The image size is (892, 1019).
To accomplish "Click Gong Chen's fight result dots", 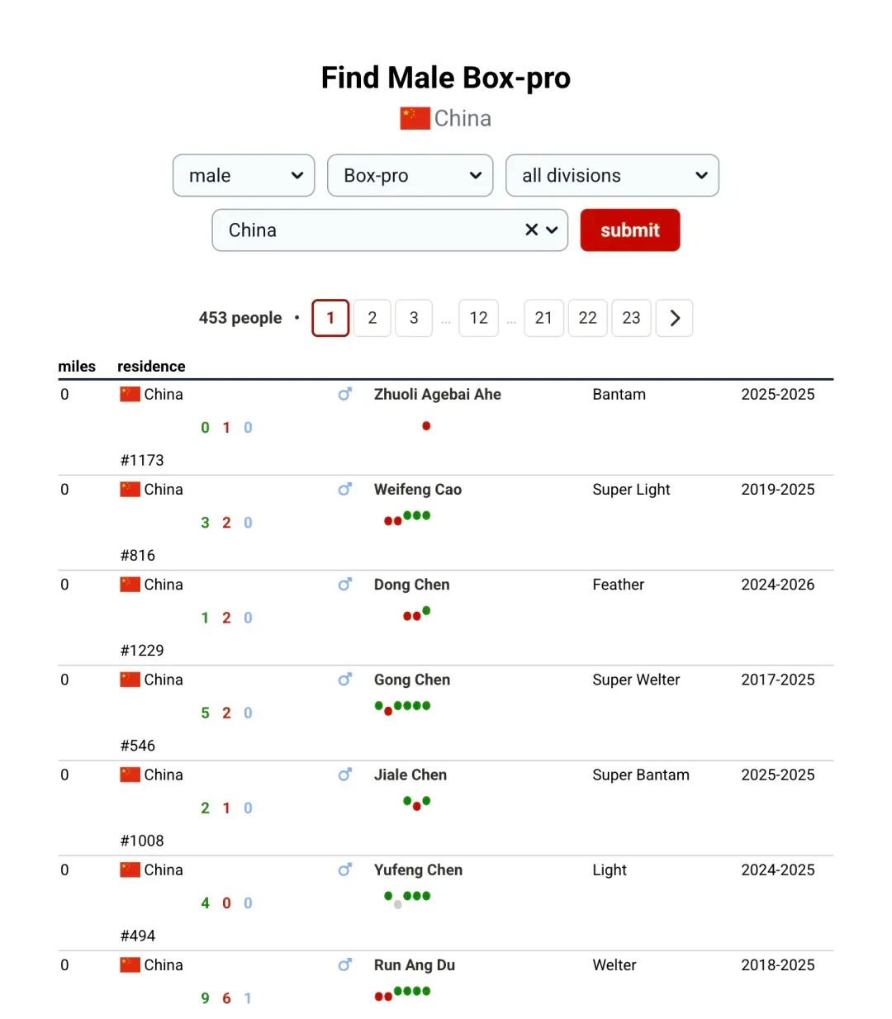I will point(402,707).
